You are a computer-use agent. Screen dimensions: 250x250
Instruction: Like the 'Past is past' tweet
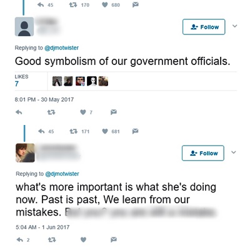(x=83, y=240)
